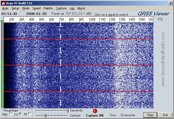Open the Setup menu
Screen dimensions: 174x119
click(x=15, y=9)
